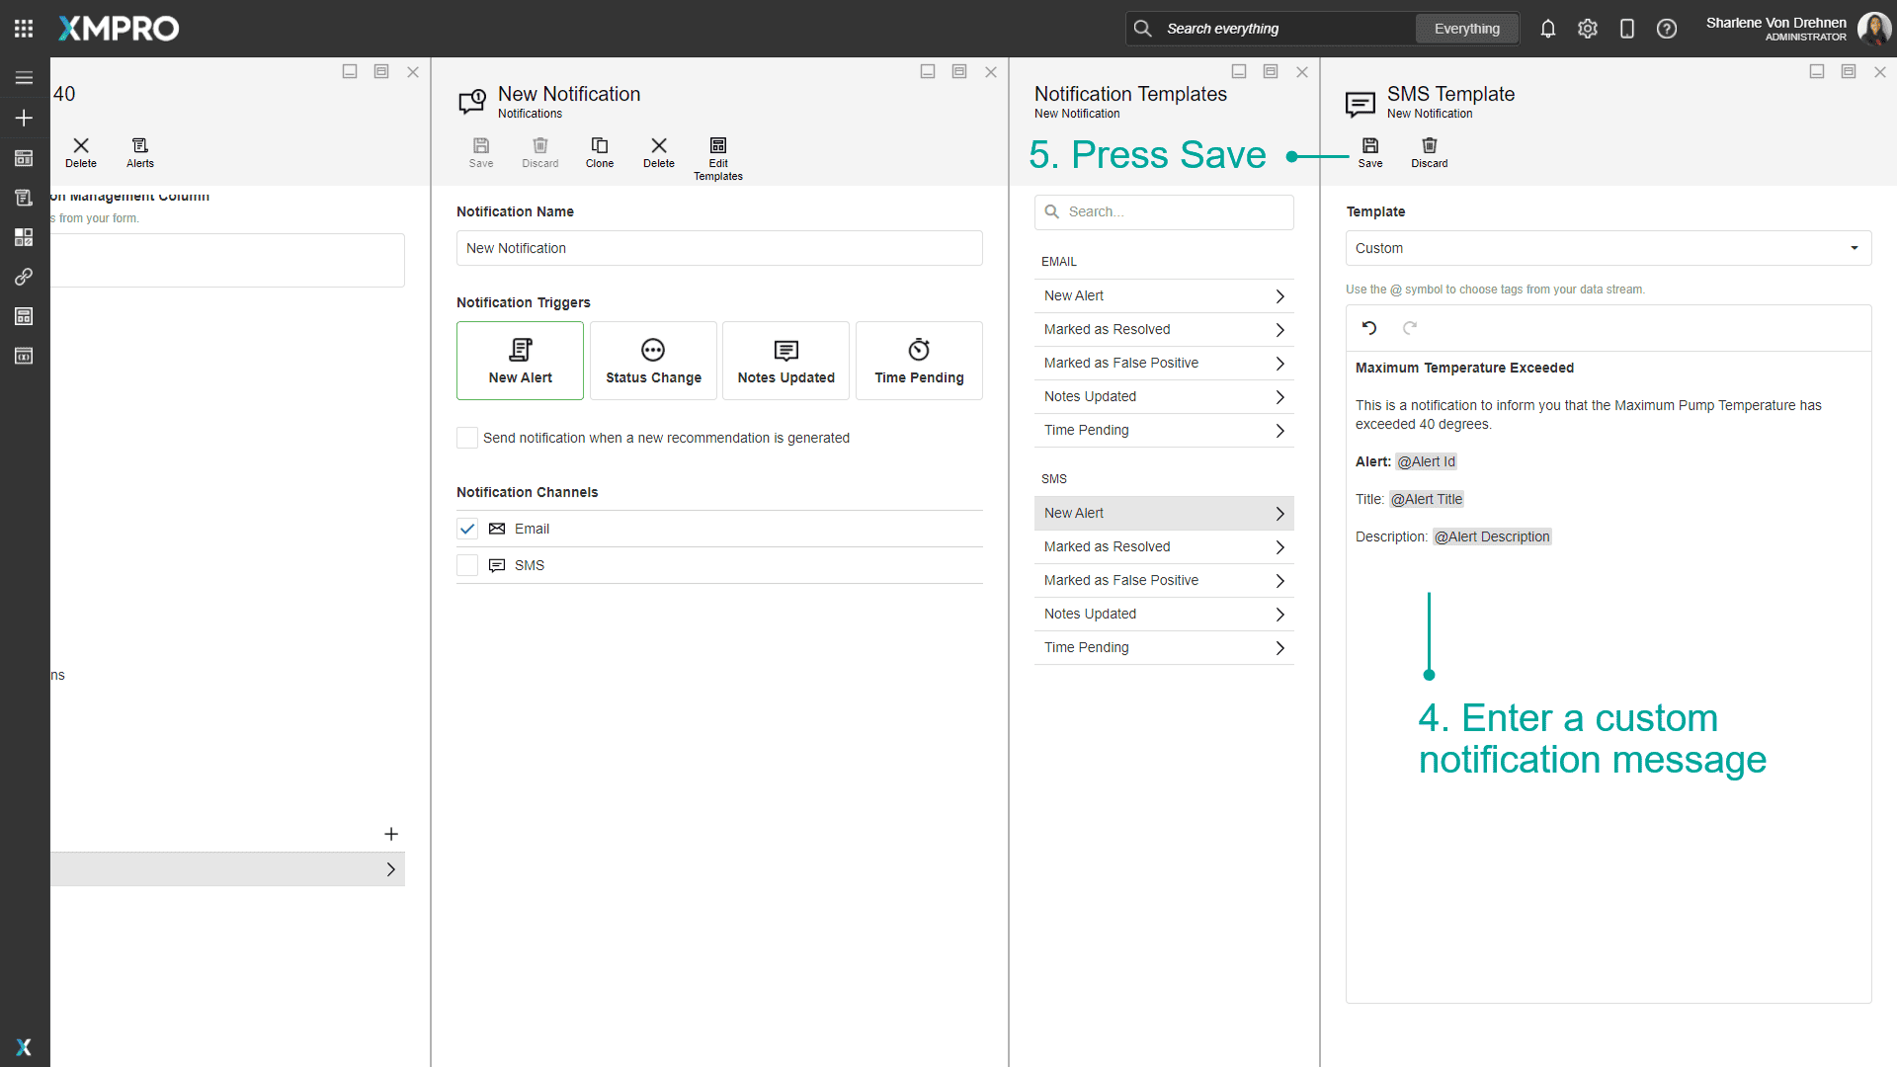Expand Email Marked as Resolved template
This screenshot has height=1067, width=1897.
[x=1163, y=329]
